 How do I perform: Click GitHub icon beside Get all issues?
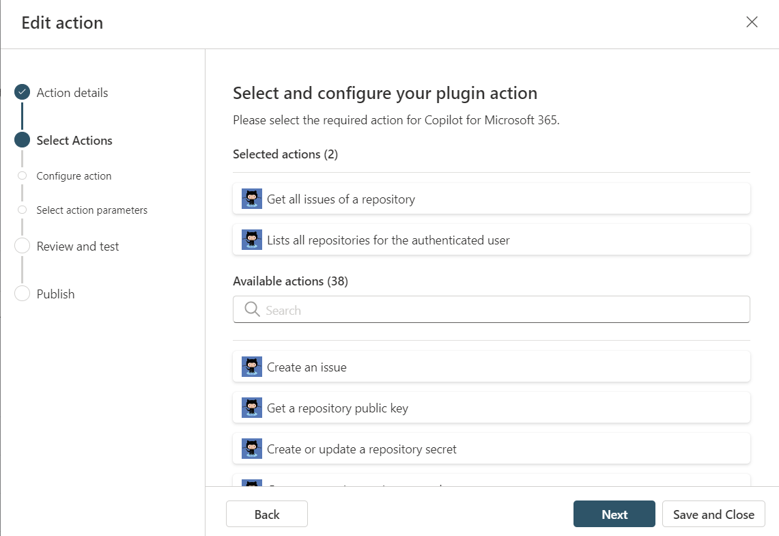252,199
